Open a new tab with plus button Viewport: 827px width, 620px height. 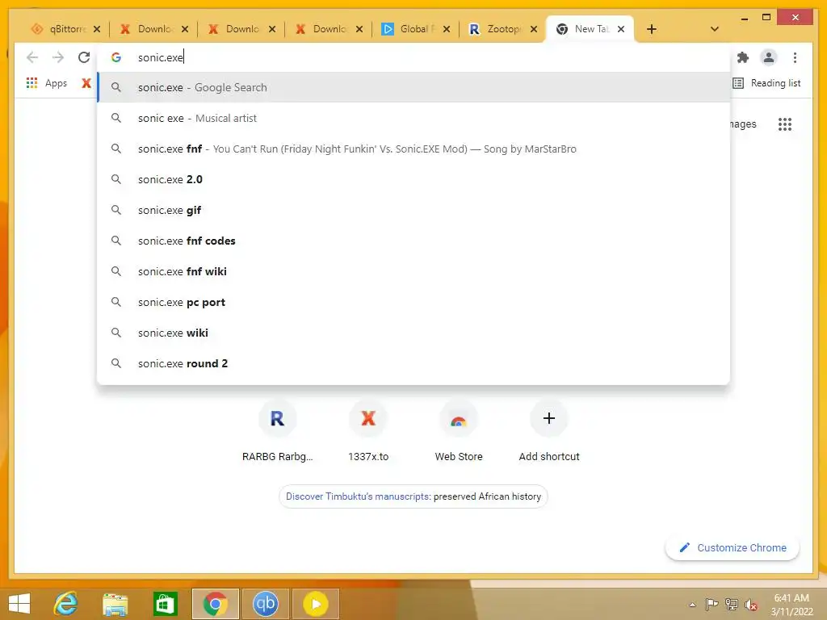(652, 29)
